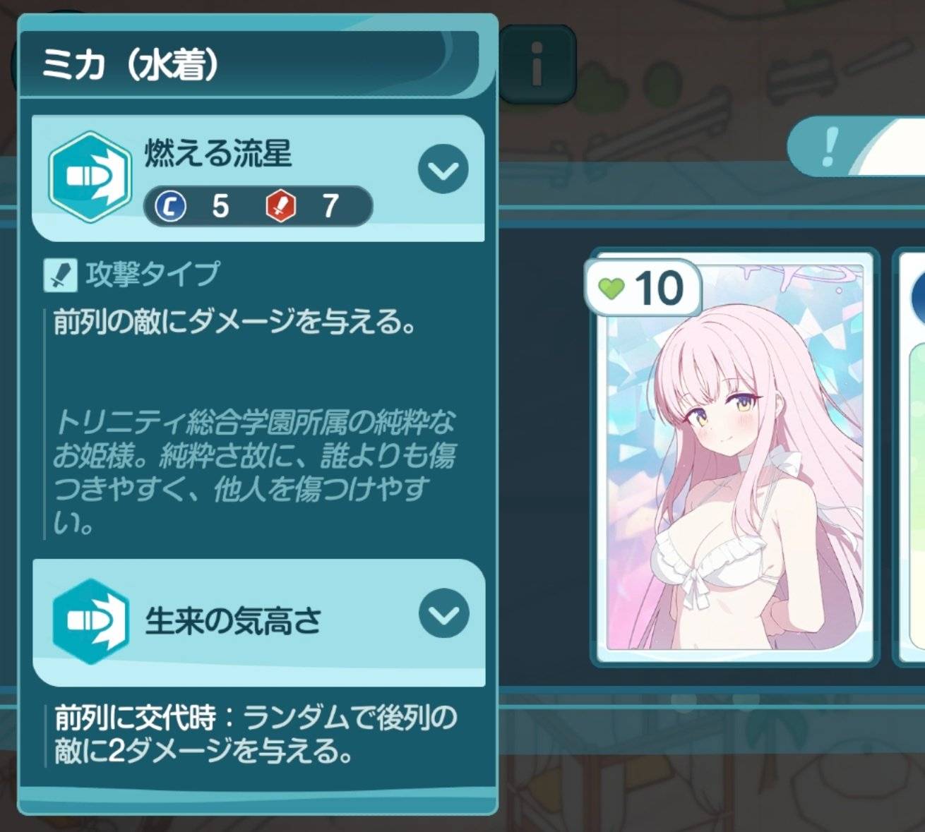Screen dimensions: 925x832
Task: Select the Mika swimsuit character card
Action: [735, 459]
